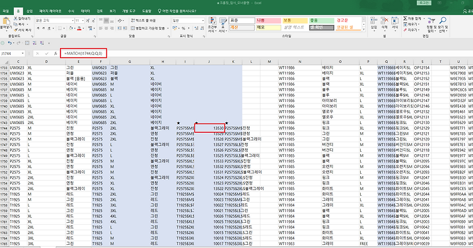Switch to the 수식 (Formulas) tab
Viewport: 473px width, 248px height.
[x=71, y=11]
